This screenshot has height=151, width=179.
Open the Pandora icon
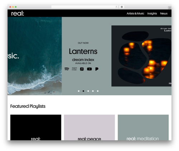[x=97, y=69]
